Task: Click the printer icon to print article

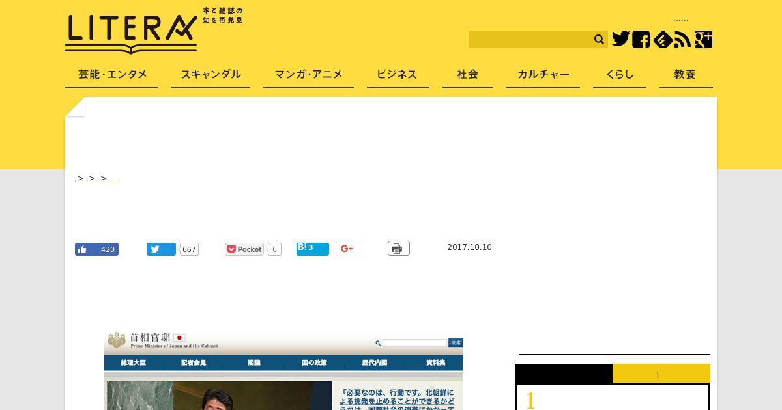Action: coord(399,249)
